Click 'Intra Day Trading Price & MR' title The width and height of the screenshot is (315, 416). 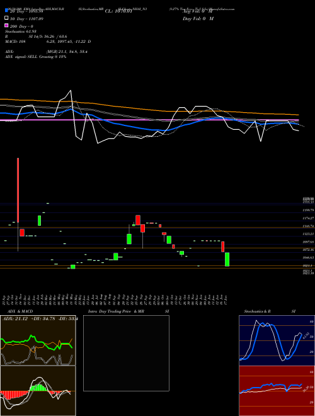point(116,311)
